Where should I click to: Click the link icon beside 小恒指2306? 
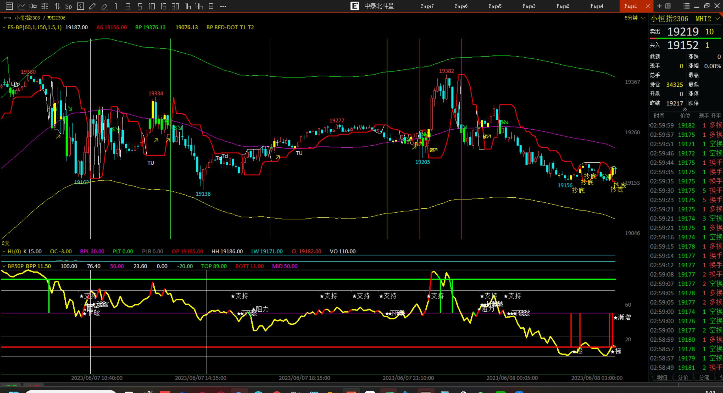(x=7, y=18)
